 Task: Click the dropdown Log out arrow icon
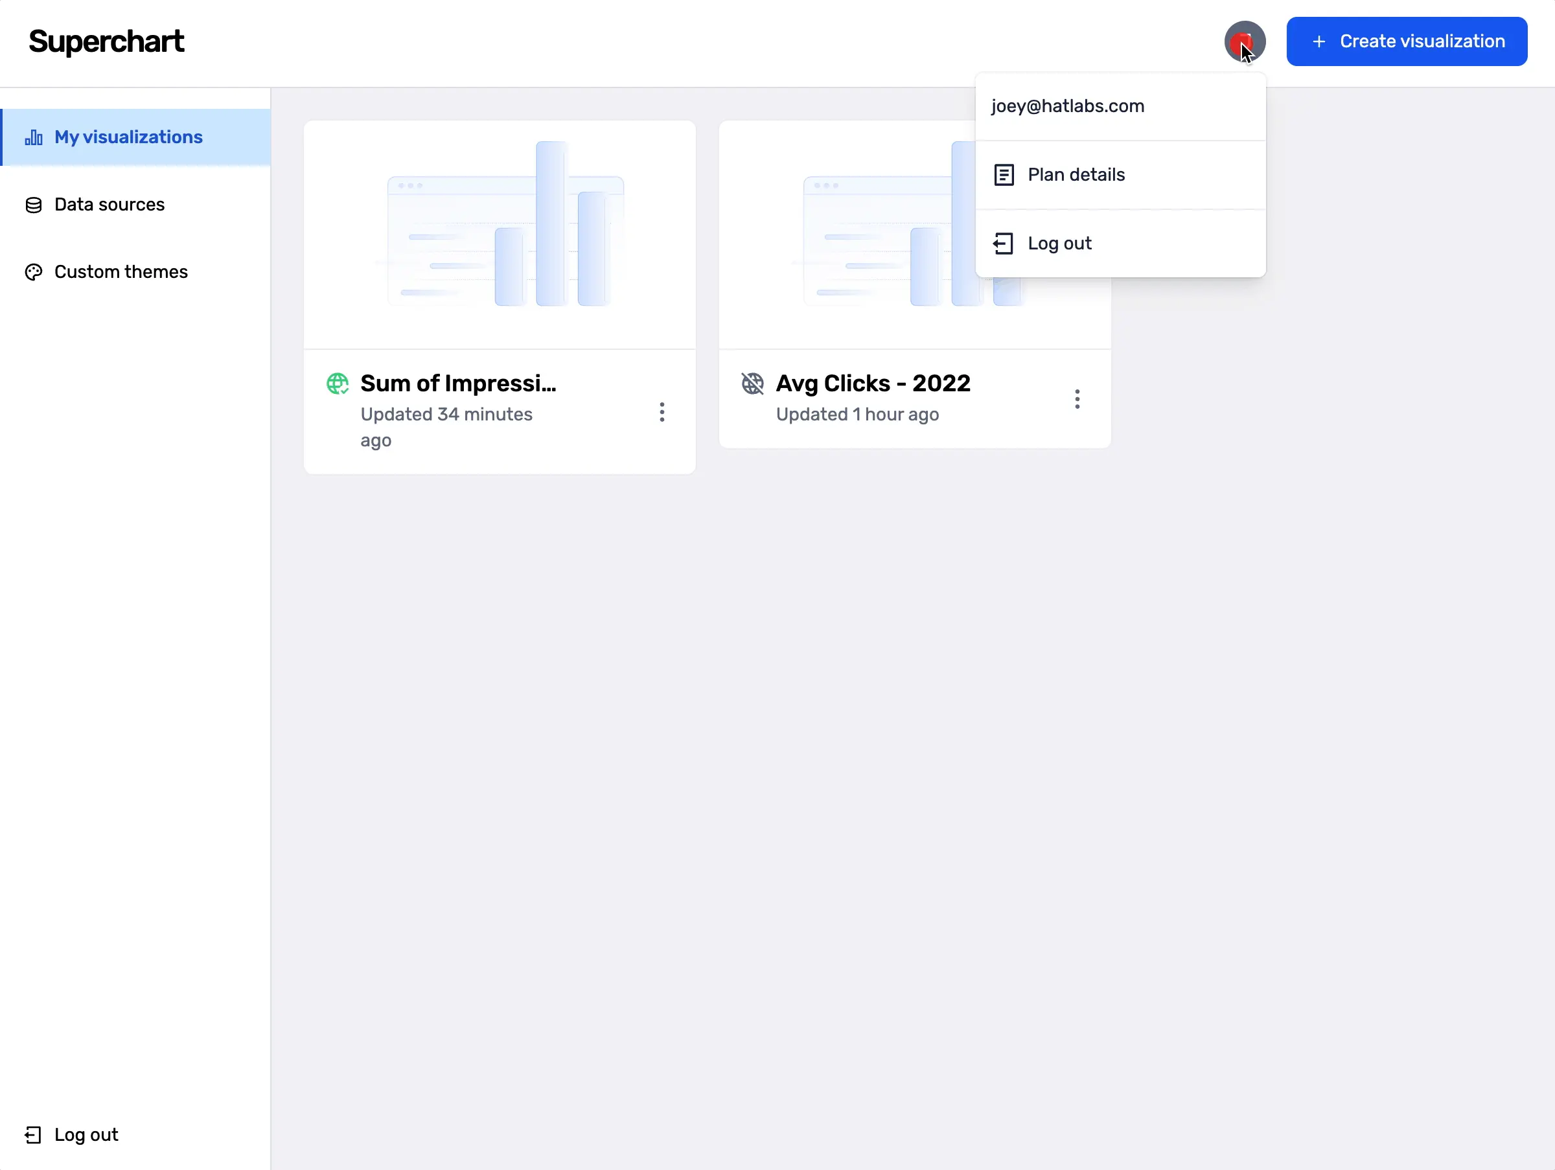point(1003,244)
